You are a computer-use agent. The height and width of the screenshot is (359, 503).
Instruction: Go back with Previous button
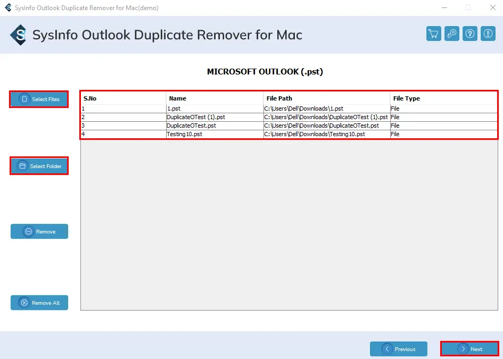point(399,349)
